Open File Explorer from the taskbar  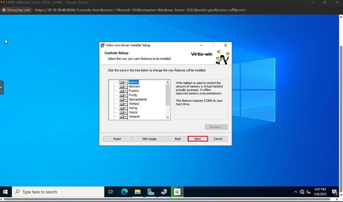click(x=137, y=192)
